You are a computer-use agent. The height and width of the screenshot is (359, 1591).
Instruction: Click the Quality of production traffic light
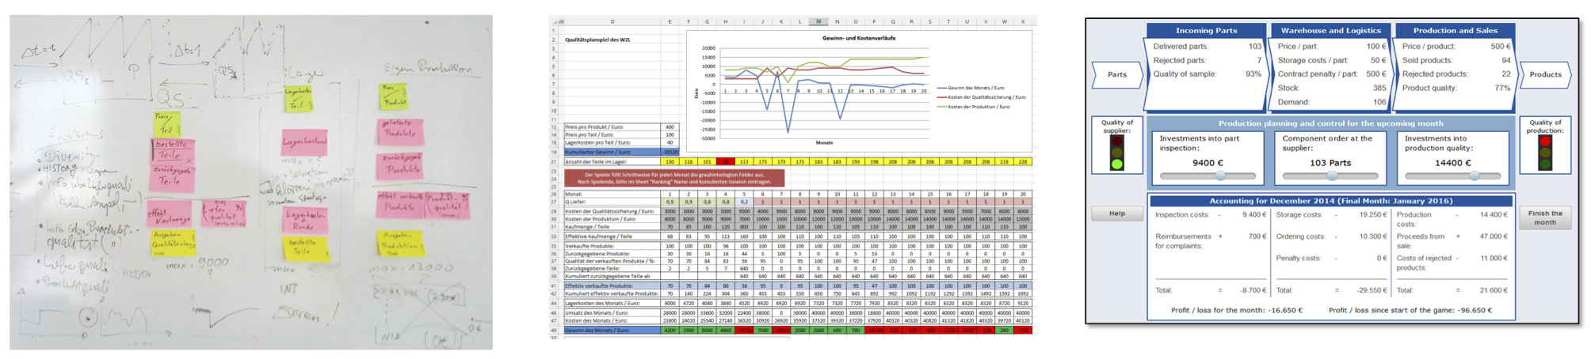point(1544,153)
